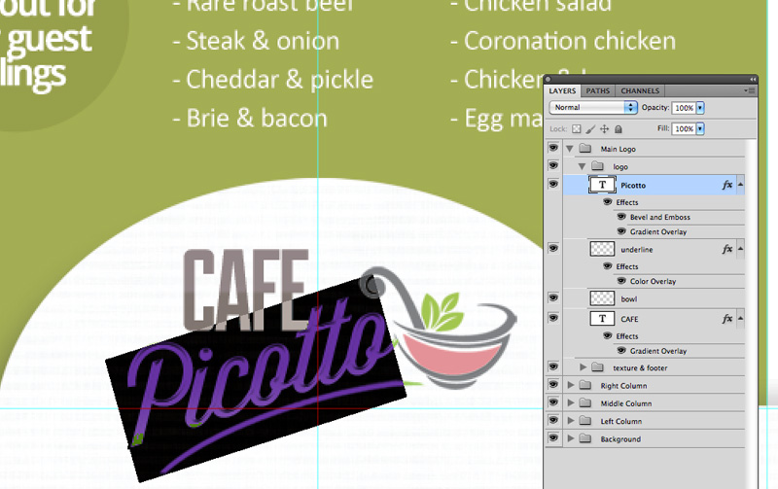Click the lock all padlock icon
The height and width of the screenshot is (489, 778).
tap(619, 129)
